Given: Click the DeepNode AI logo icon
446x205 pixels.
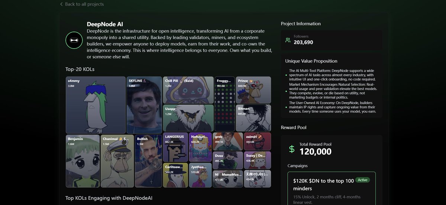Looking at the screenshot, I should pos(74,40).
